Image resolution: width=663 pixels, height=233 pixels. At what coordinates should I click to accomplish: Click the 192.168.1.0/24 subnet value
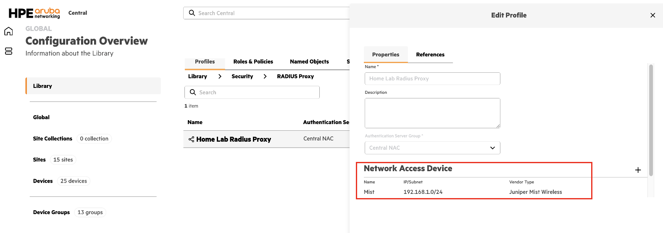point(423,192)
